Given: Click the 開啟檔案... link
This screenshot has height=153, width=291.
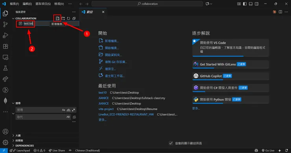Looking at the screenshot, I should click(x=112, y=48).
